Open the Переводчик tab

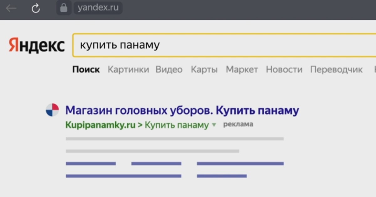336,69
